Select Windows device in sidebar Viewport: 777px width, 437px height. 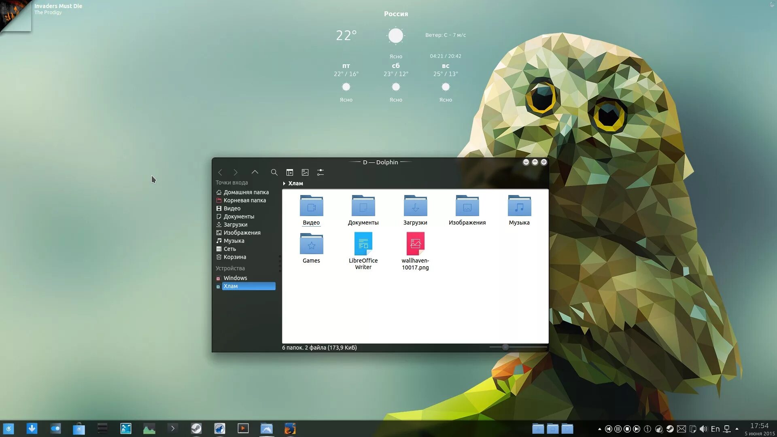235,278
